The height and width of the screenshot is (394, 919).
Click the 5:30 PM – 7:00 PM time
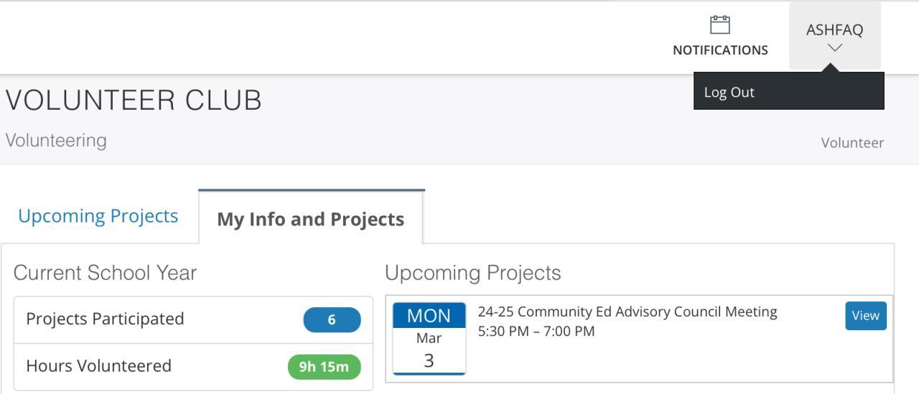coord(536,332)
